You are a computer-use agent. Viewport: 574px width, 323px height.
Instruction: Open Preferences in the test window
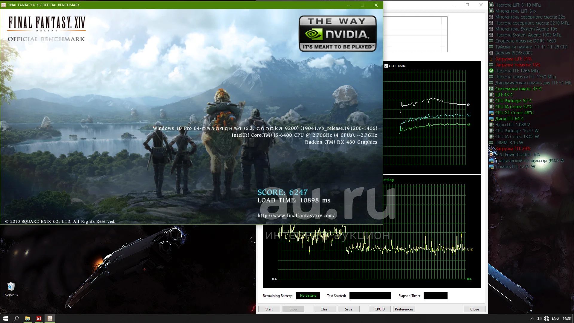pos(404,309)
